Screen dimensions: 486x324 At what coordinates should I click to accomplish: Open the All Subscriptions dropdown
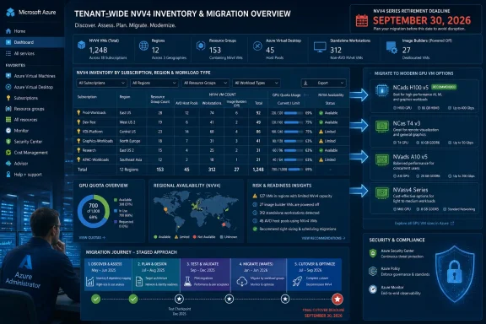[101, 83]
